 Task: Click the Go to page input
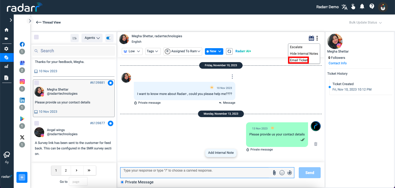click(78, 182)
